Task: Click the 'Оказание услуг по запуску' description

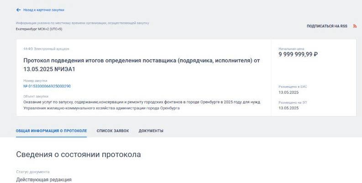Action: [x=142, y=105]
